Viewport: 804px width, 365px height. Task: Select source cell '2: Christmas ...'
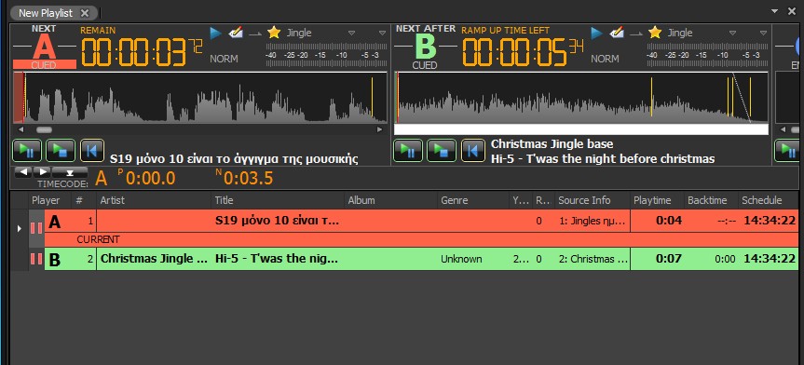click(593, 260)
